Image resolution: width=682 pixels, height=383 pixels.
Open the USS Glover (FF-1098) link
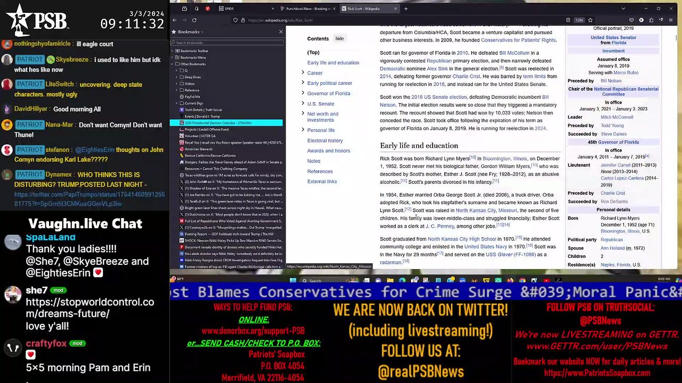click(511, 254)
